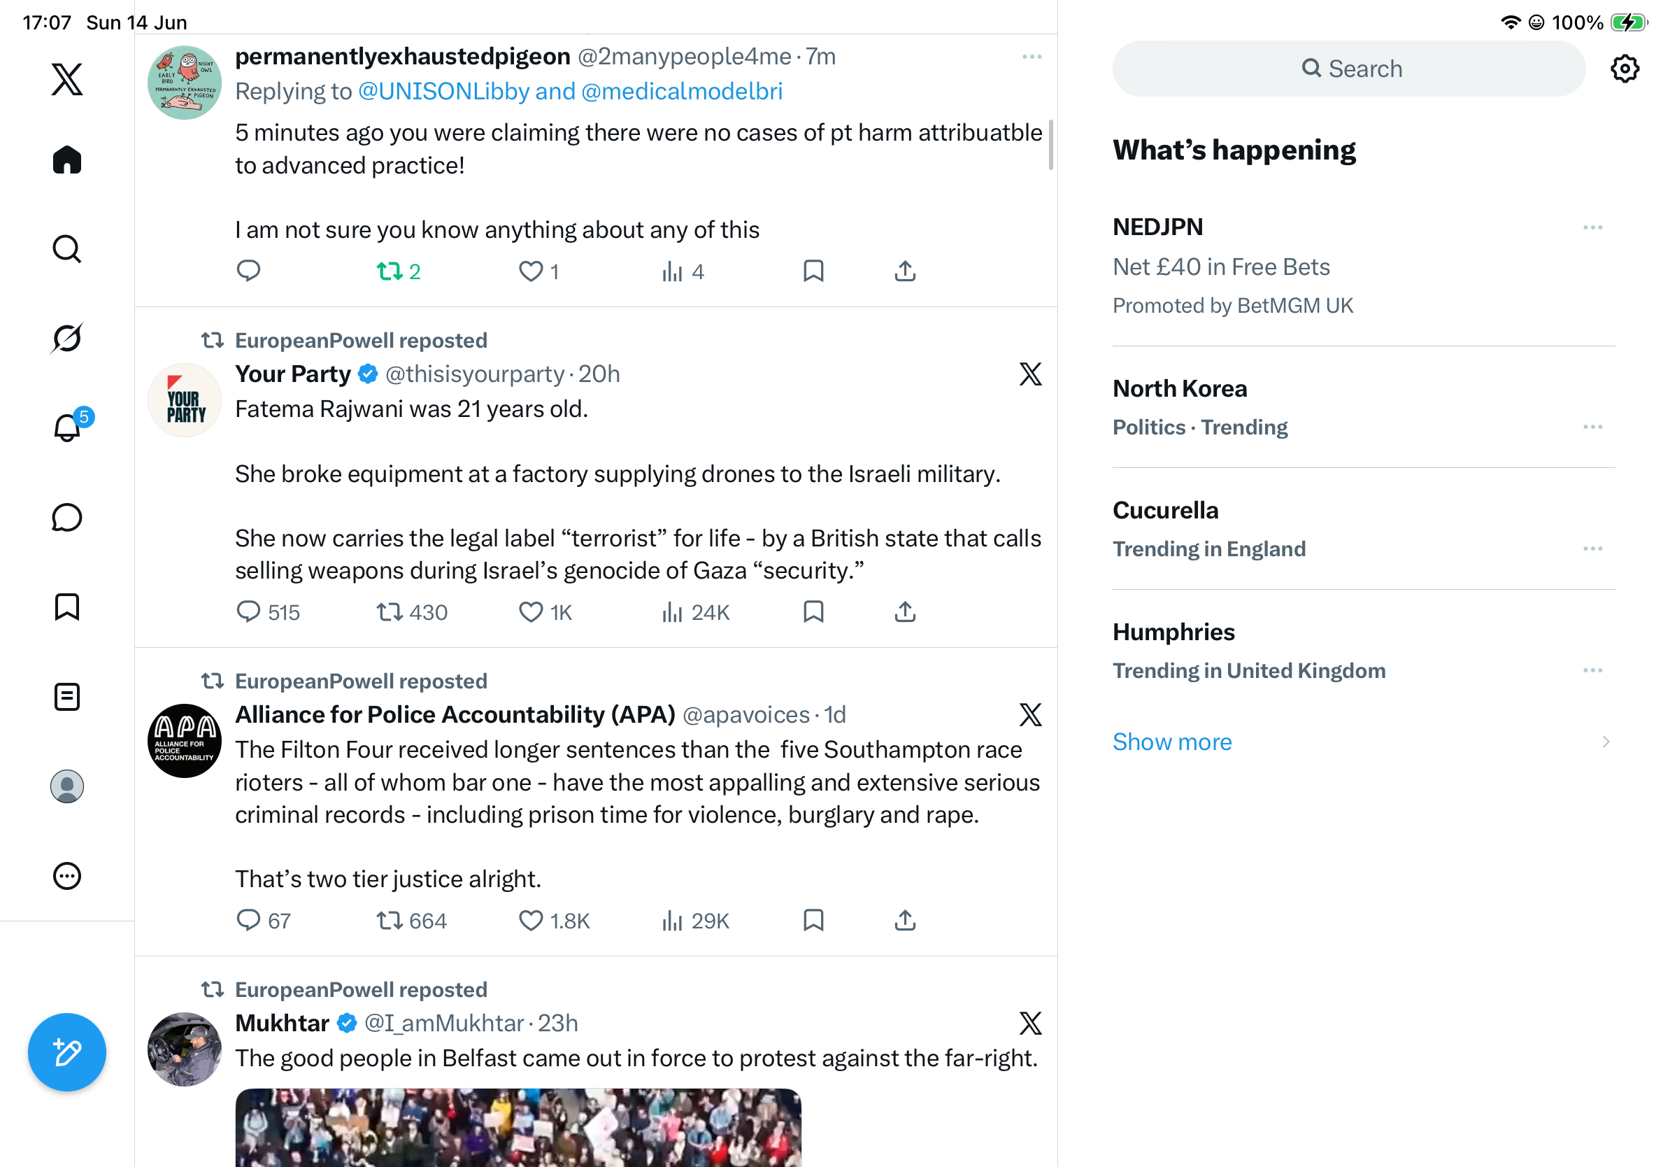The width and height of the screenshot is (1670, 1167).
Task: Tap the compose post floating button
Action: [67, 1052]
